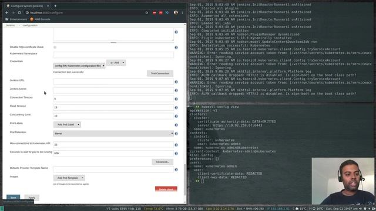This screenshot has height=211, width=376.
Task: Open the Credentials config dropdown
Action: point(79,66)
